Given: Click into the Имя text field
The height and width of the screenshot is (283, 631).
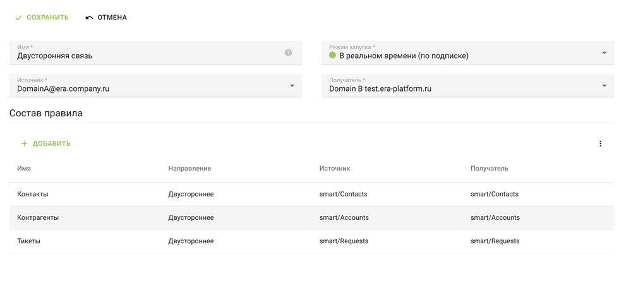Looking at the screenshot, I should point(145,56).
